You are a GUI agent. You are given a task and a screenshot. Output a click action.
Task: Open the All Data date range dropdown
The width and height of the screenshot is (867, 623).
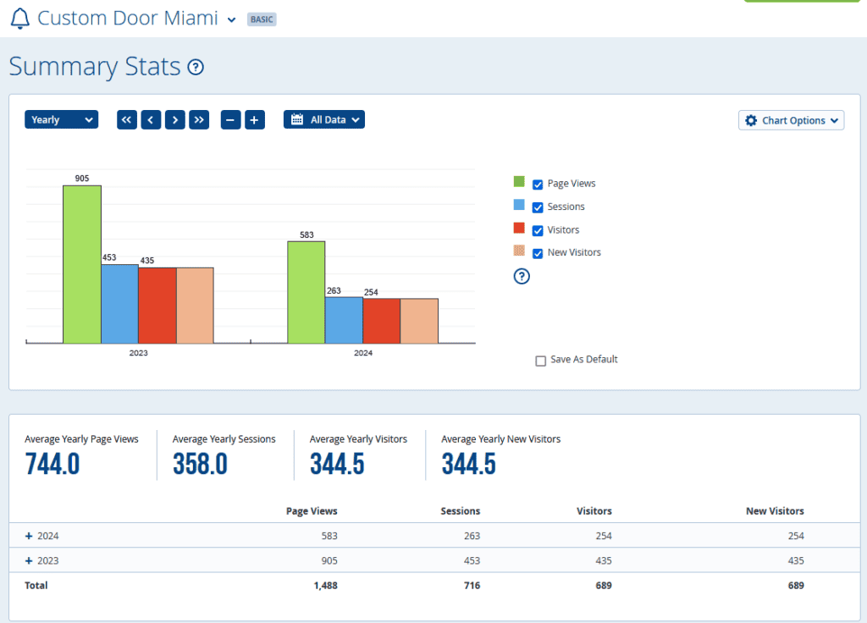pyautogui.click(x=324, y=120)
